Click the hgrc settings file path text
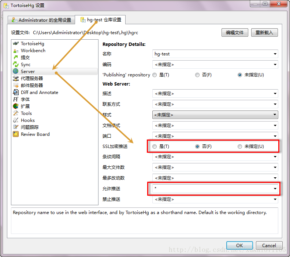Screen dimensions: 290x257 (85, 33)
